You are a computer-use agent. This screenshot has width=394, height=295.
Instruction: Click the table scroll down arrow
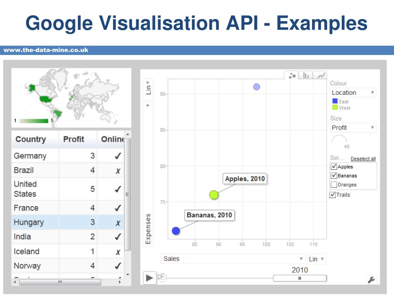click(128, 275)
